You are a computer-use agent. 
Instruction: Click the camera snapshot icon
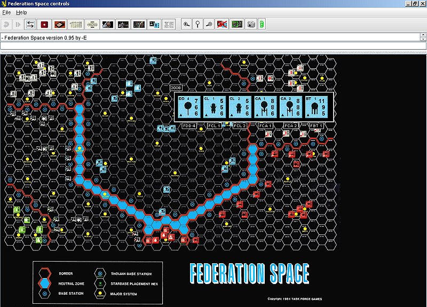[250, 25]
